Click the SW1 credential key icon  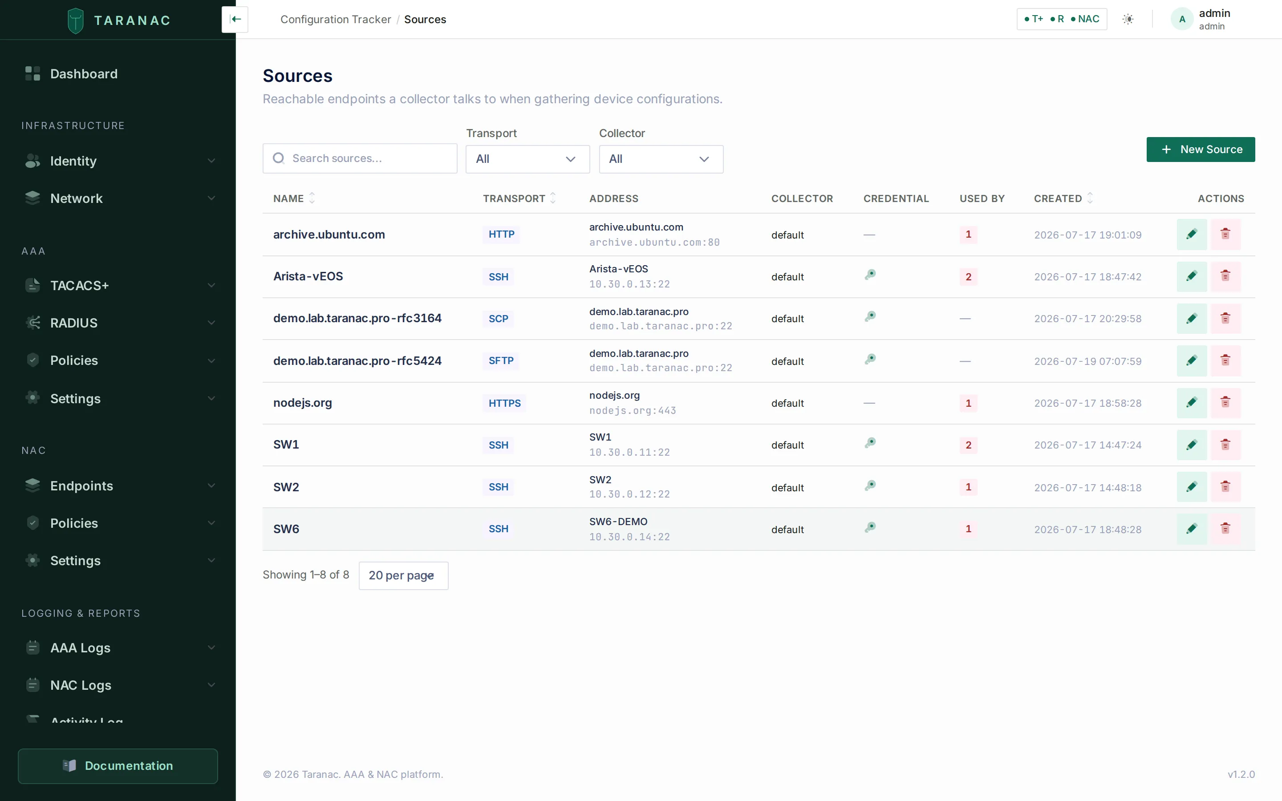point(870,443)
